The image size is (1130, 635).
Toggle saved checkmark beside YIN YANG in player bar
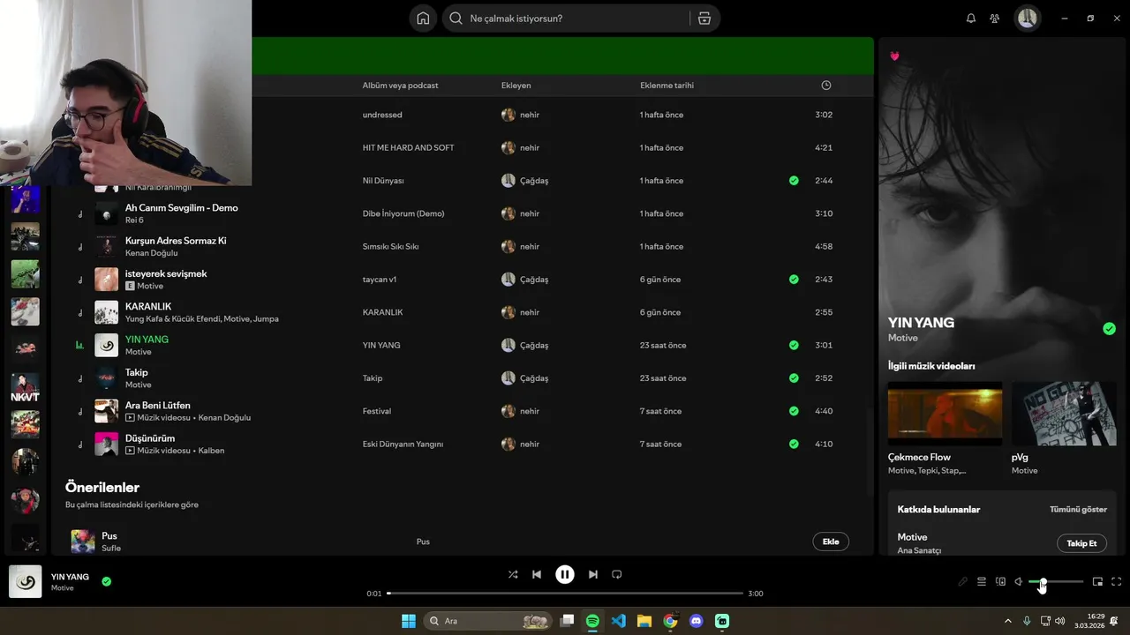(x=107, y=582)
